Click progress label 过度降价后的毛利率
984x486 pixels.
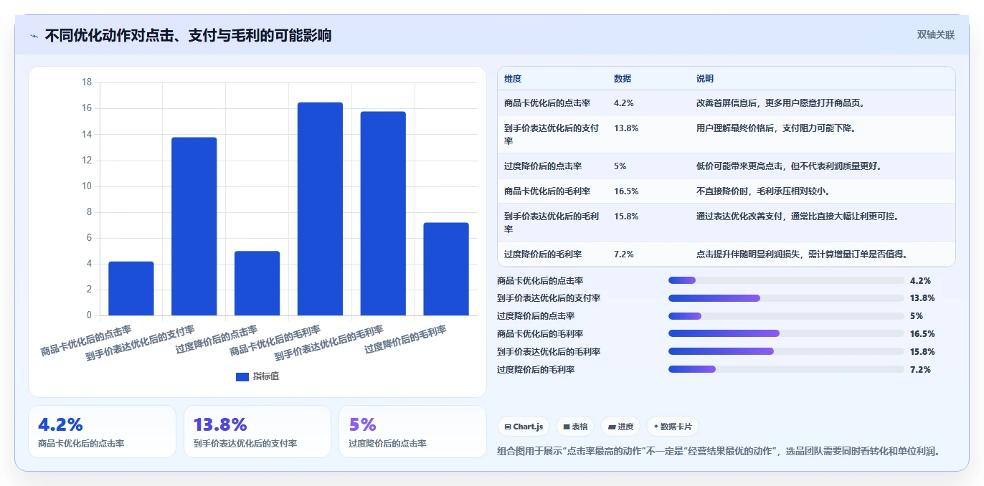tap(536, 369)
